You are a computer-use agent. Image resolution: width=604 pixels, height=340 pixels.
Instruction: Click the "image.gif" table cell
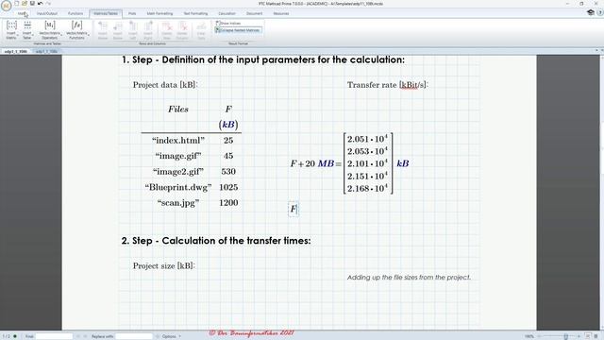[178, 156]
